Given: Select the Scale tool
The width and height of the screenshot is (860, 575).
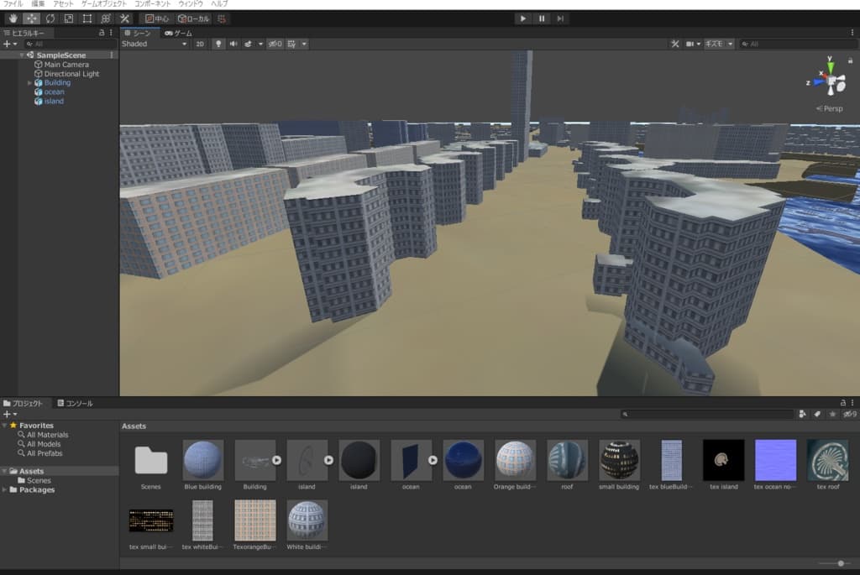Looking at the screenshot, I should click(68, 18).
